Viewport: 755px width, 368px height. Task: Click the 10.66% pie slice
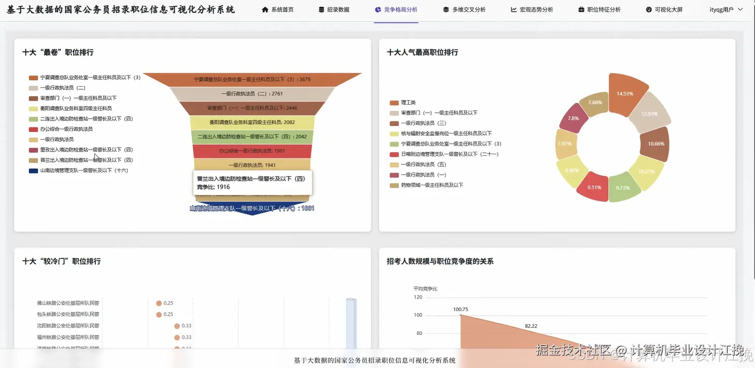[x=656, y=144]
